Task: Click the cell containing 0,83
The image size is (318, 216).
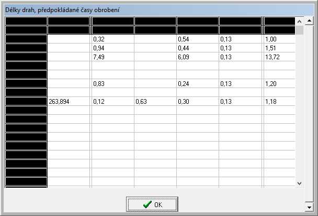Action: [x=112, y=84]
